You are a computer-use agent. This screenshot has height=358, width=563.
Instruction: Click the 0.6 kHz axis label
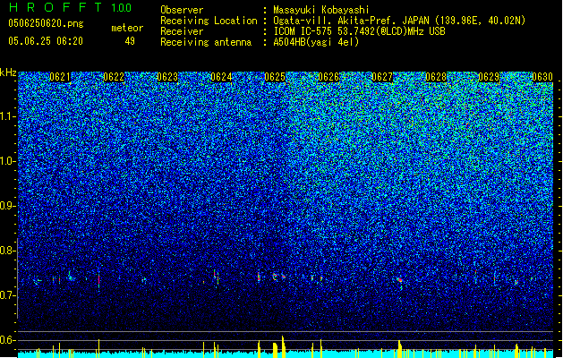pos(8,340)
